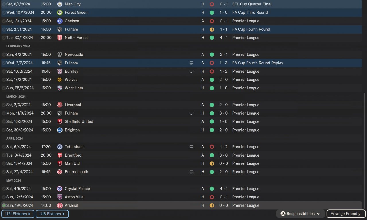Click the Man City club badge
Viewport: 367px width, 220px height.
tap(60, 4)
